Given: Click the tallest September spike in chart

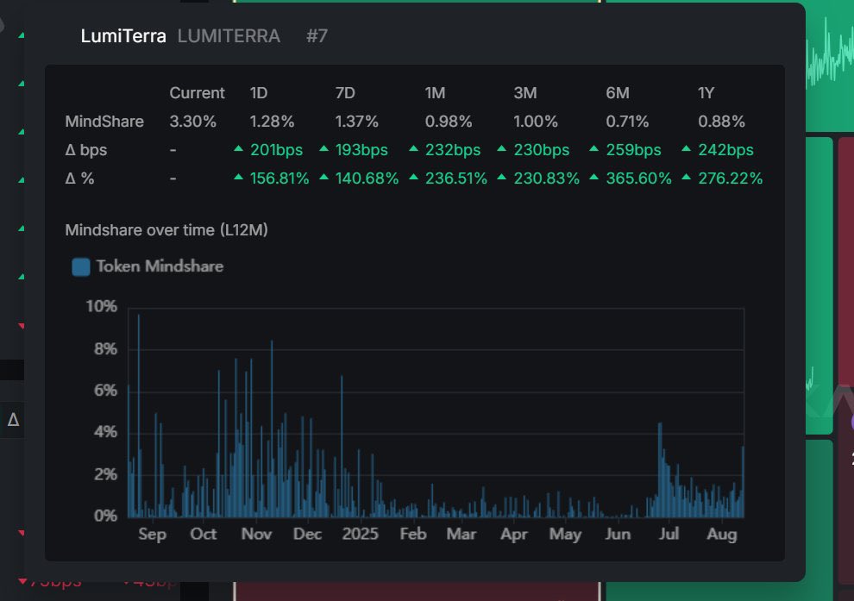Looking at the screenshot, I should [x=139, y=414].
